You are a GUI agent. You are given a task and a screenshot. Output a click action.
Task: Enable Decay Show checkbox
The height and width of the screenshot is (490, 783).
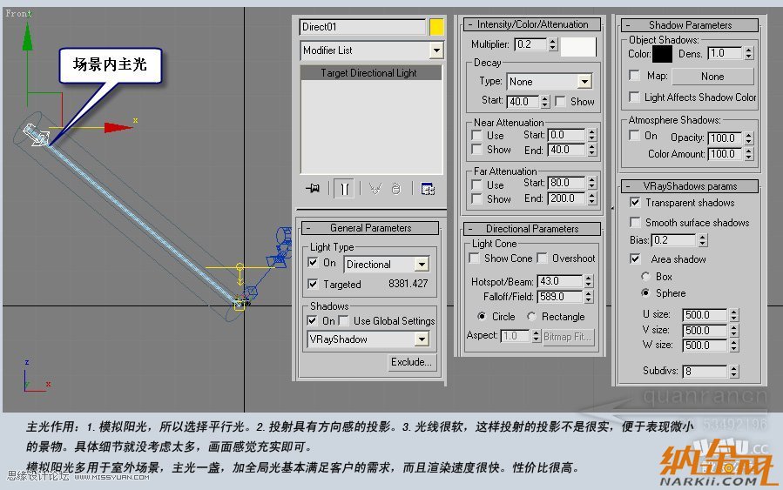(560, 101)
